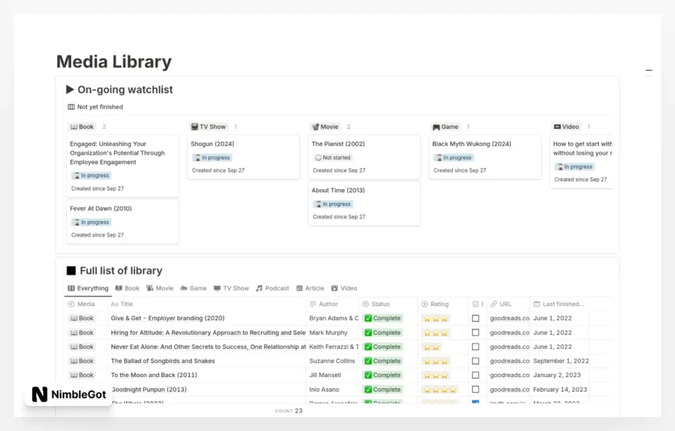Tick checkbox in Ballad of Songbirds row
The width and height of the screenshot is (675, 431).
(x=475, y=361)
